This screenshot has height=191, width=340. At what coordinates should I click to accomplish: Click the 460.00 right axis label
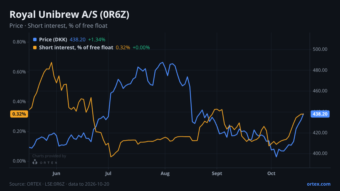click(x=320, y=91)
